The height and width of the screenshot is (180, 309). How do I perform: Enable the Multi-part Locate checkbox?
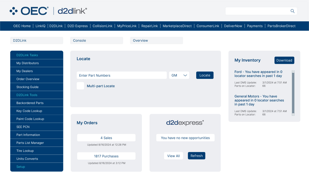(80, 86)
